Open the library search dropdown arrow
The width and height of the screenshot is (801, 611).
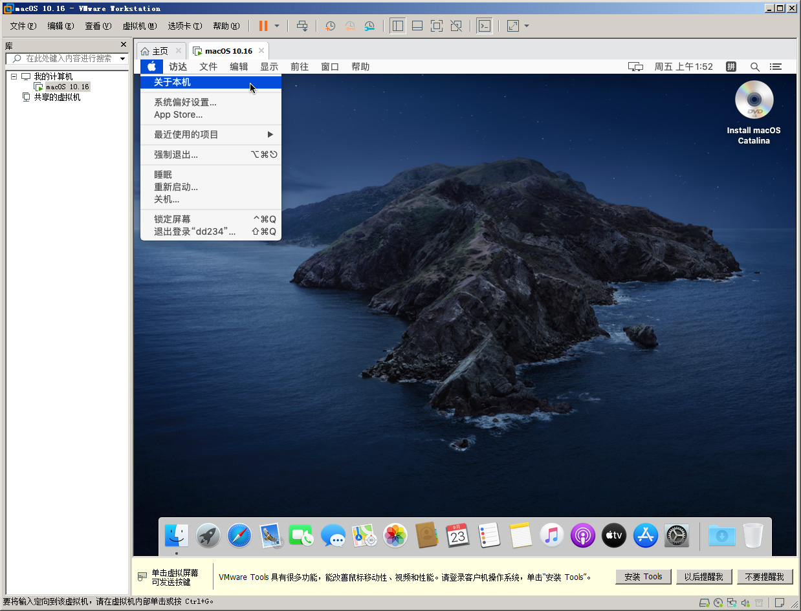coord(123,59)
